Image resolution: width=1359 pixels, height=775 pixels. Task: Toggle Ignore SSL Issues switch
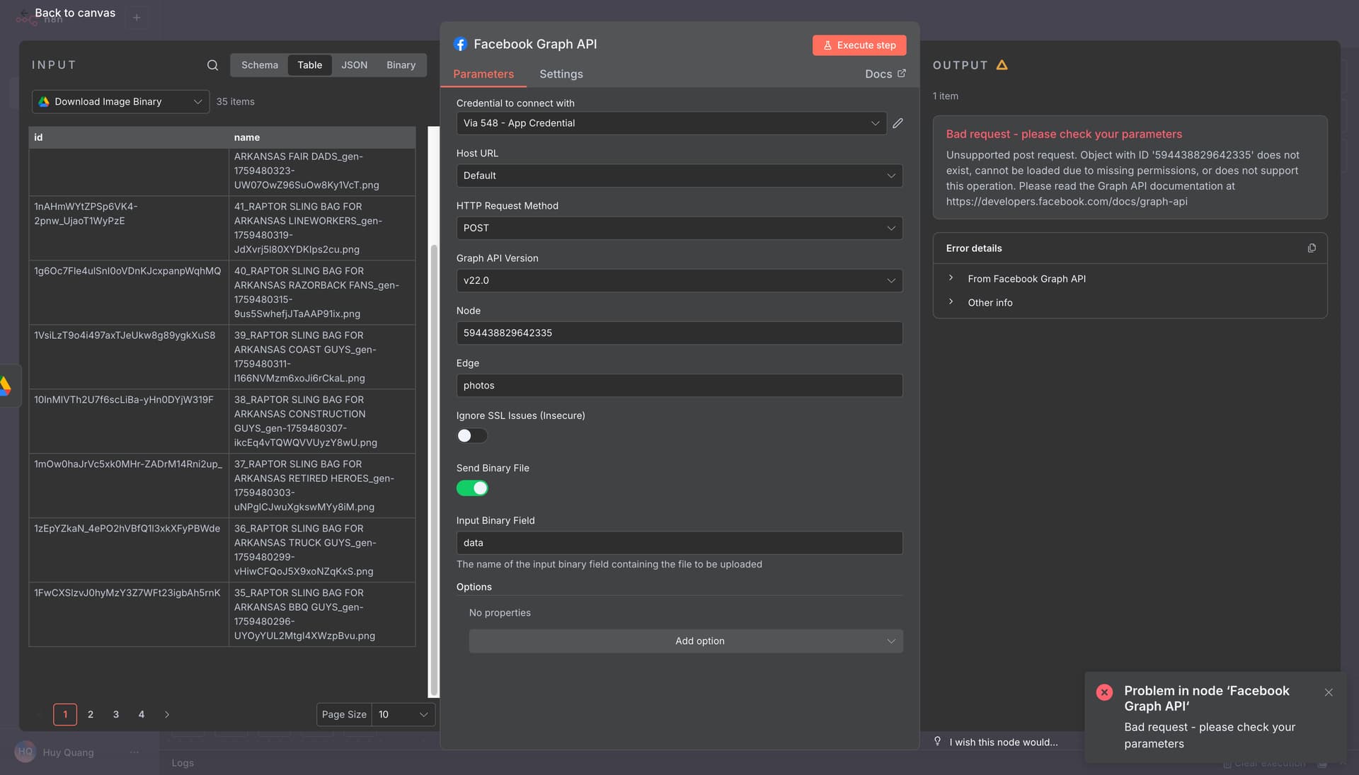[471, 436]
